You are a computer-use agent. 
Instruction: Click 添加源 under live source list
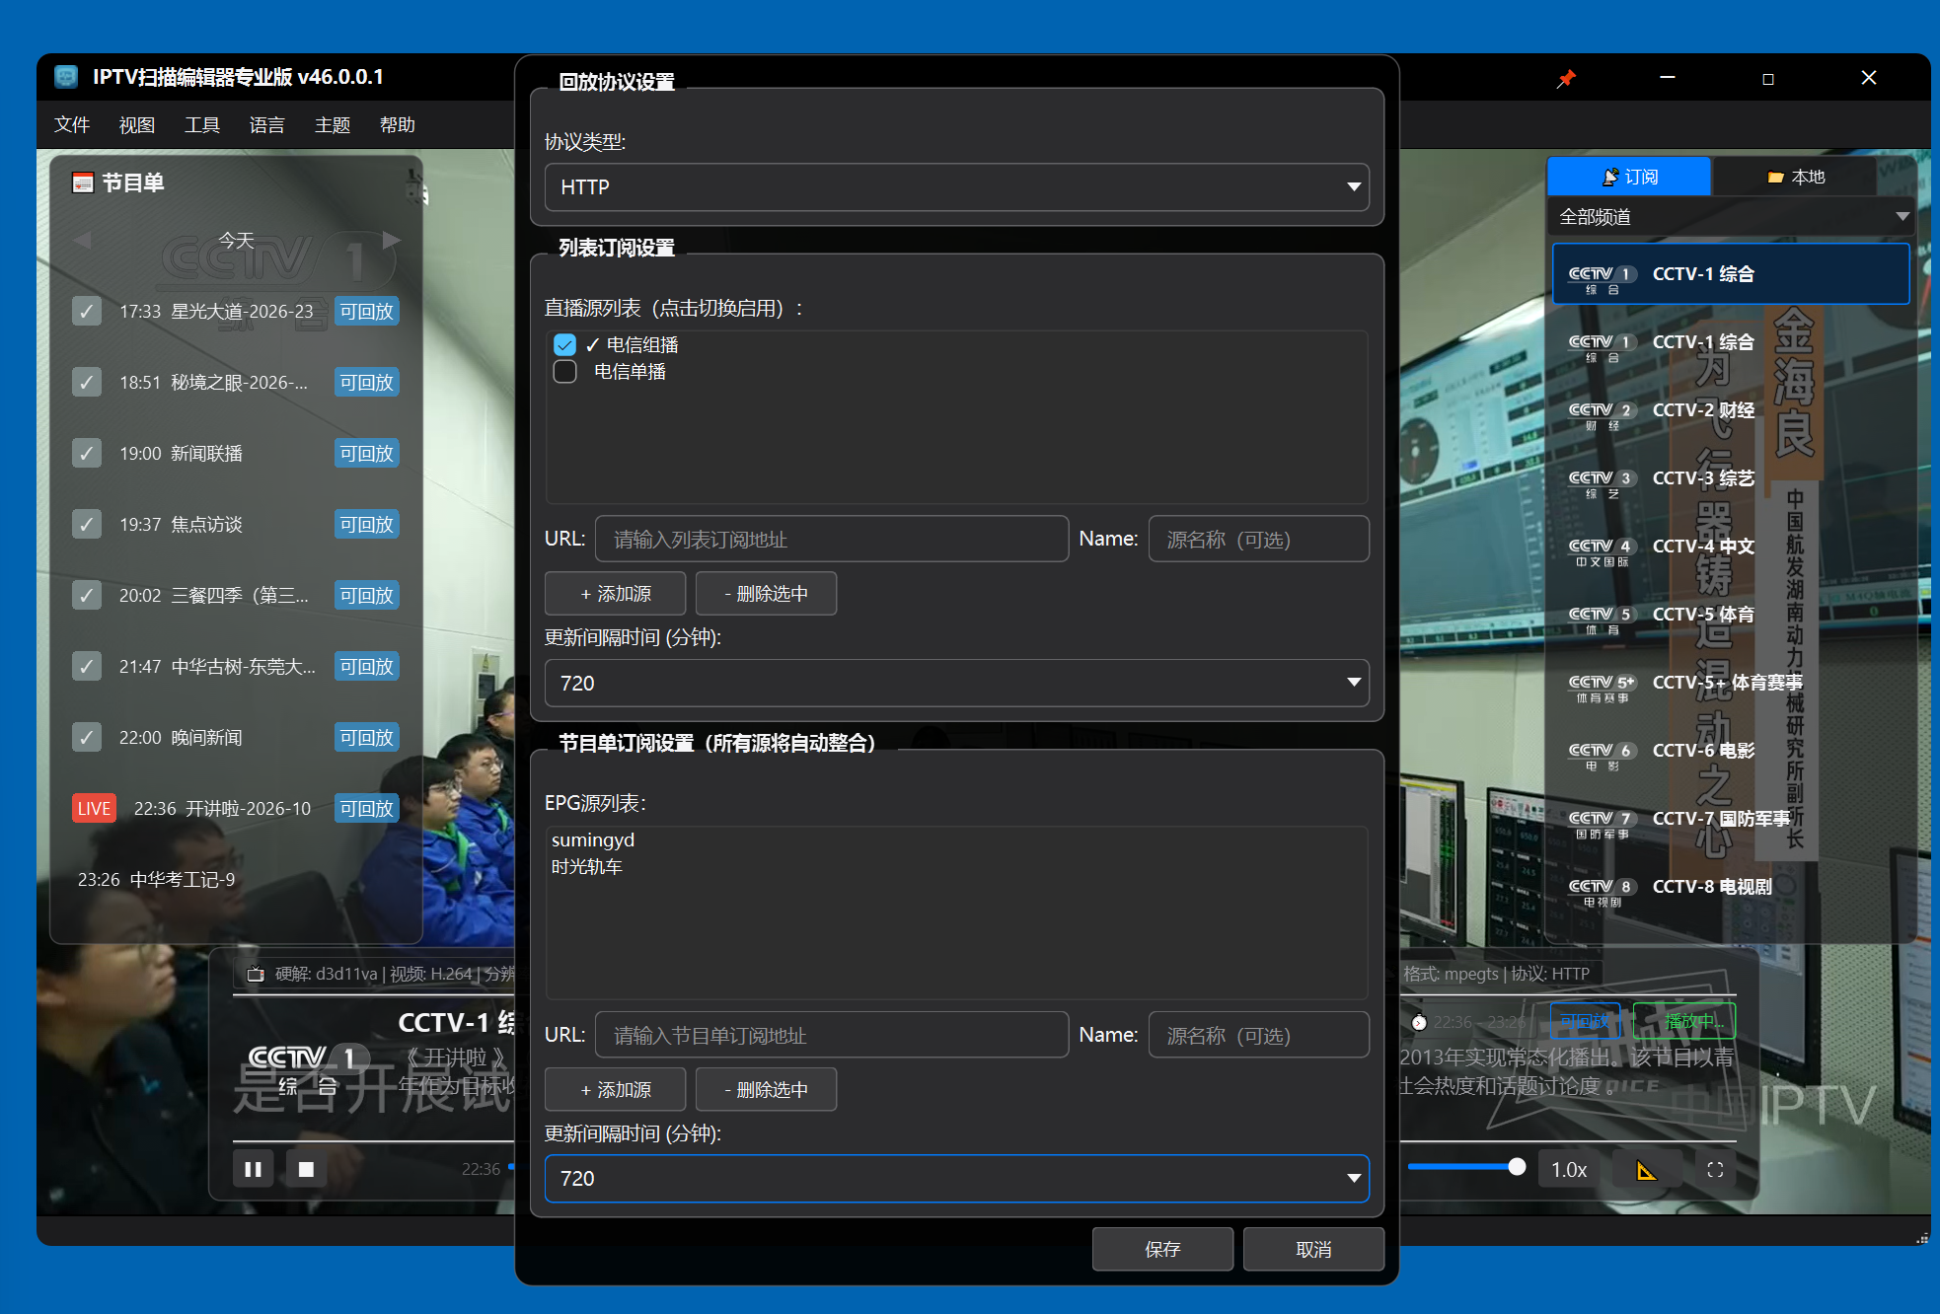pyautogui.click(x=616, y=594)
